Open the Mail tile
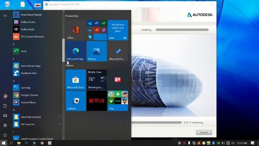 click(x=118, y=30)
